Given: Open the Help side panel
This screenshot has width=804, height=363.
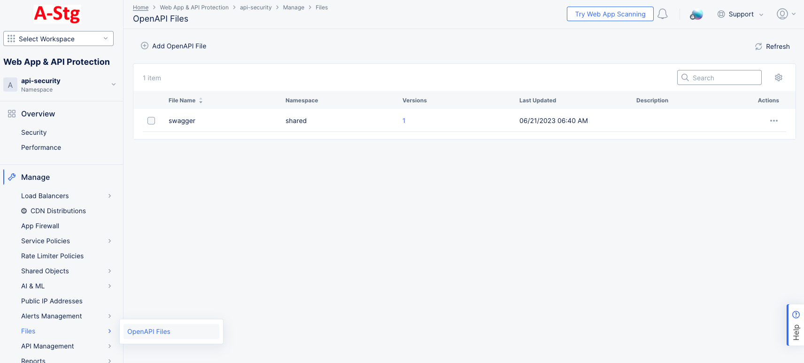Looking at the screenshot, I should [x=796, y=325].
